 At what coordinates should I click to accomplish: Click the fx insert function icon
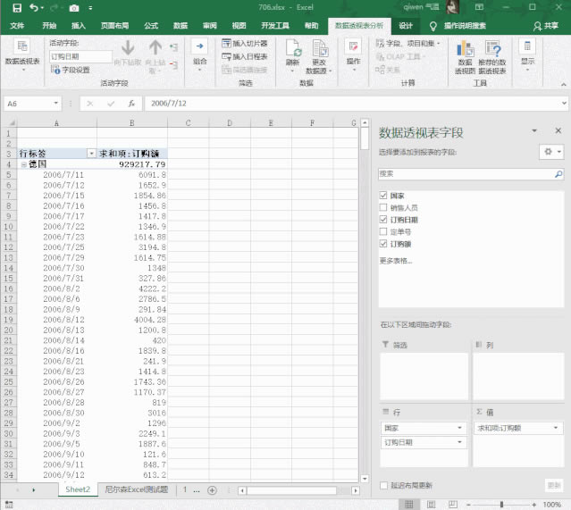point(131,104)
